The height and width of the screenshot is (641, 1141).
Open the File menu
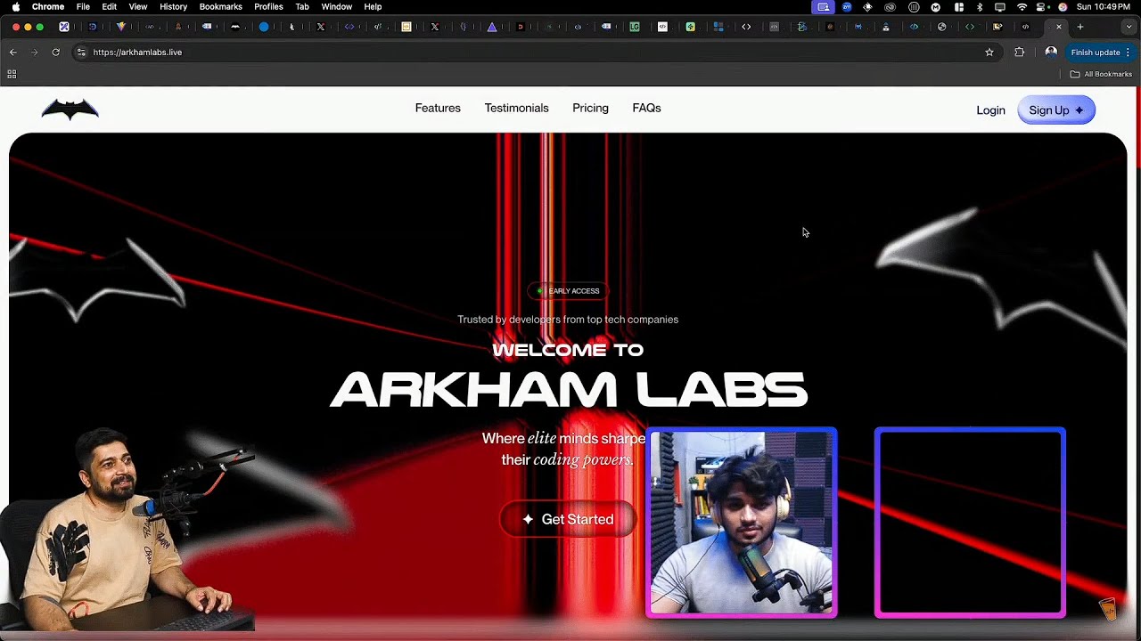pos(83,6)
